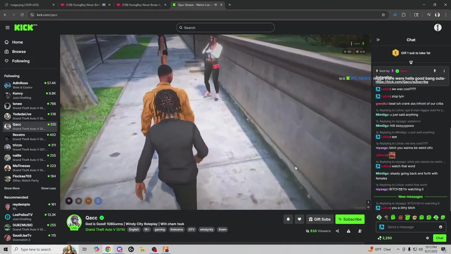
Task: Share the stream using the share icon
Action: (x=337, y=231)
